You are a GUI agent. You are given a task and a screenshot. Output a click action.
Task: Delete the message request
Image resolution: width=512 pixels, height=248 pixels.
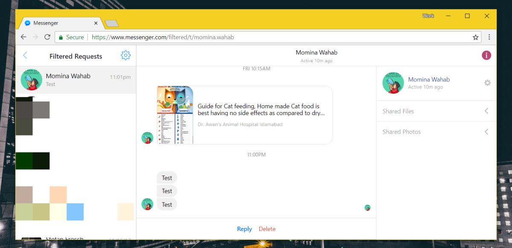267,229
